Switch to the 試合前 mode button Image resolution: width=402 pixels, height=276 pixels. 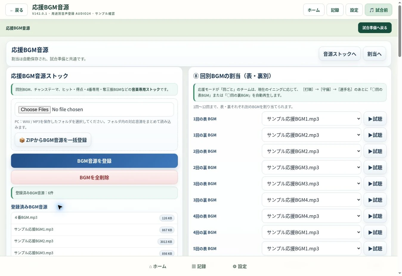coord(378,10)
